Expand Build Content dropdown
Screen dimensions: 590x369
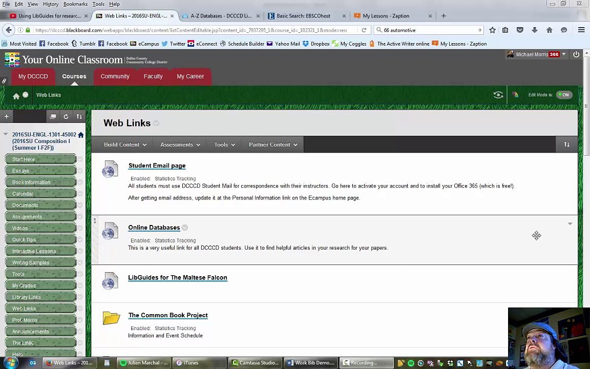(x=125, y=145)
